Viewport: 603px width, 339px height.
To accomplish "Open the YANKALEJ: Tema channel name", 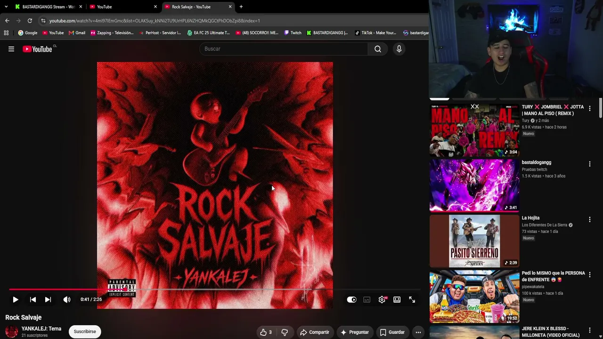I will (41, 329).
